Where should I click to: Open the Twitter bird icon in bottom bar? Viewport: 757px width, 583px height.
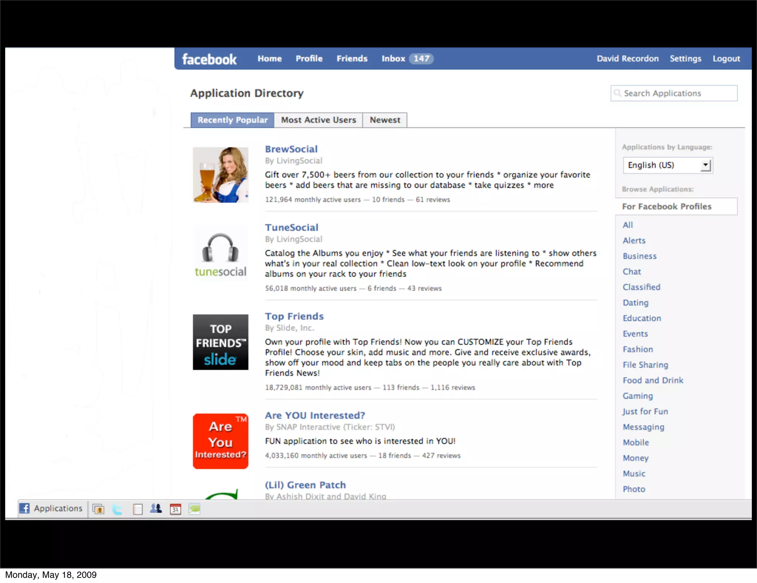point(118,509)
